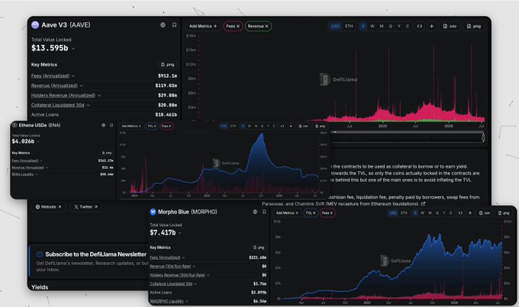Open Ethena SENA Liquidity metric link
Viewport: 519px width, 307px height.
(x=22, y=174)
